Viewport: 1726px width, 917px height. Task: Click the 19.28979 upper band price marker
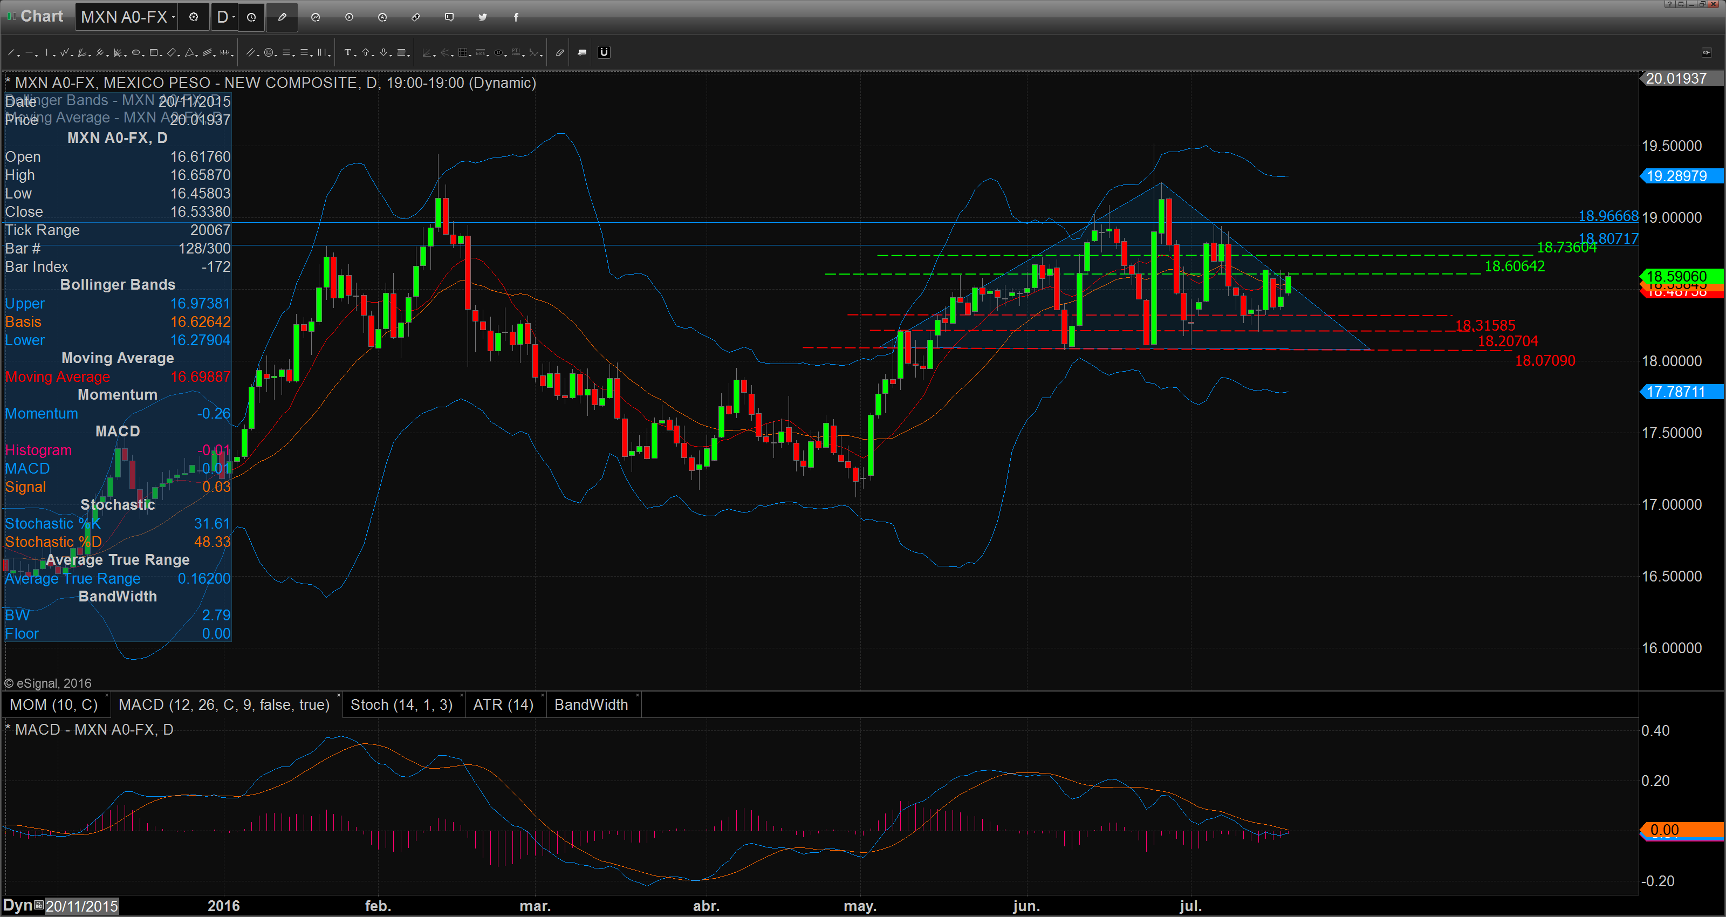coord(1681,176)
